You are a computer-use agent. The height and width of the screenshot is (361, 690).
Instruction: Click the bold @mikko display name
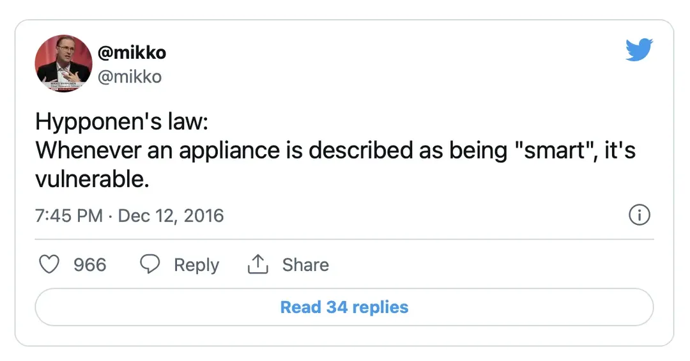[132, 52]
